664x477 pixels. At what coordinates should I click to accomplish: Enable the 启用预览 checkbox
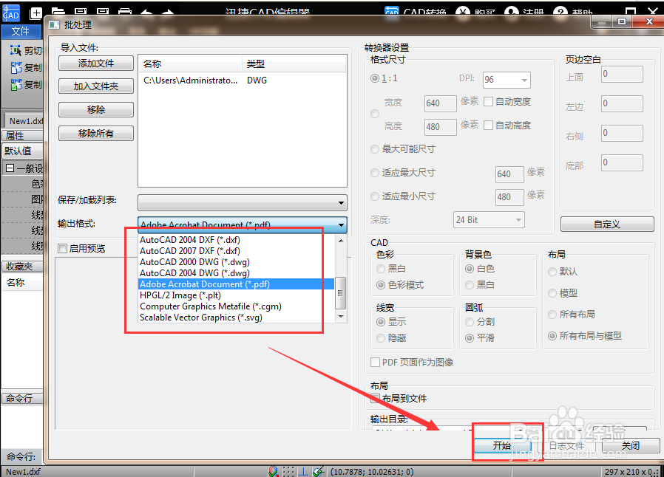coord(62,249)
